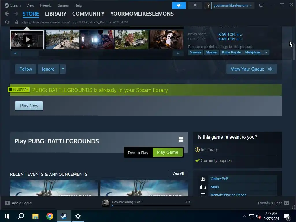The height and width of the screenshot is (222, 296).
Task: Open the Friends menu
Action: [x=46, y=5]
